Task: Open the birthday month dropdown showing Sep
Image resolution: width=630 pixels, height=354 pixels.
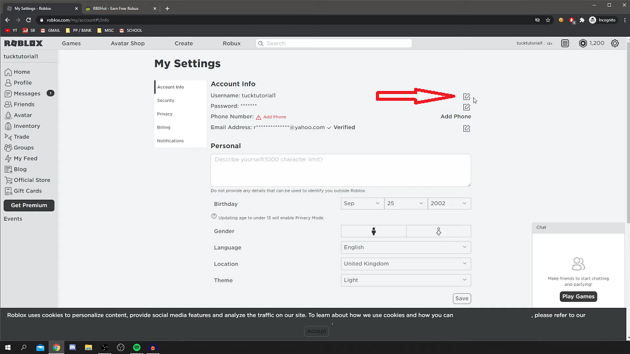Action: (362, 203)
